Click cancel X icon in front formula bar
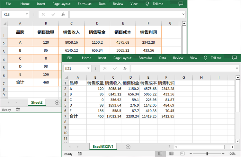The image size is (241, 157). (105, 68)
